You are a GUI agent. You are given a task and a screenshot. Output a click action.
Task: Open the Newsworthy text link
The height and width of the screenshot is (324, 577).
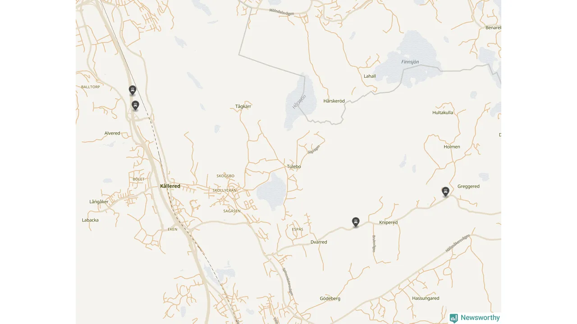point(480,318)
